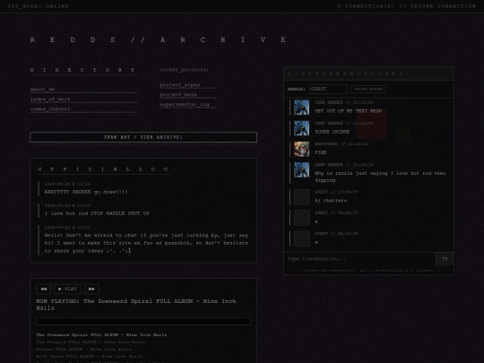The image size is (484, 363).
Task: Select With Teeth FULL ALBUM playlist entry
Action: 90,356
